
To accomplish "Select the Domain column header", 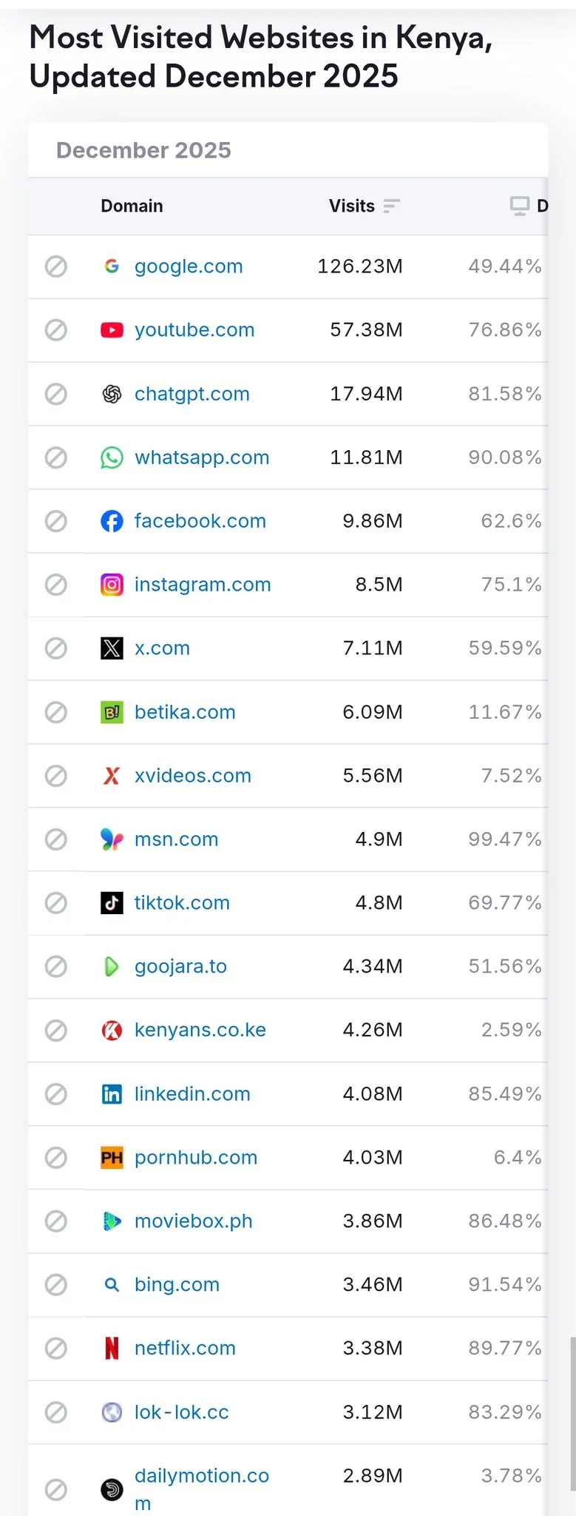I will tap(132, 206).
